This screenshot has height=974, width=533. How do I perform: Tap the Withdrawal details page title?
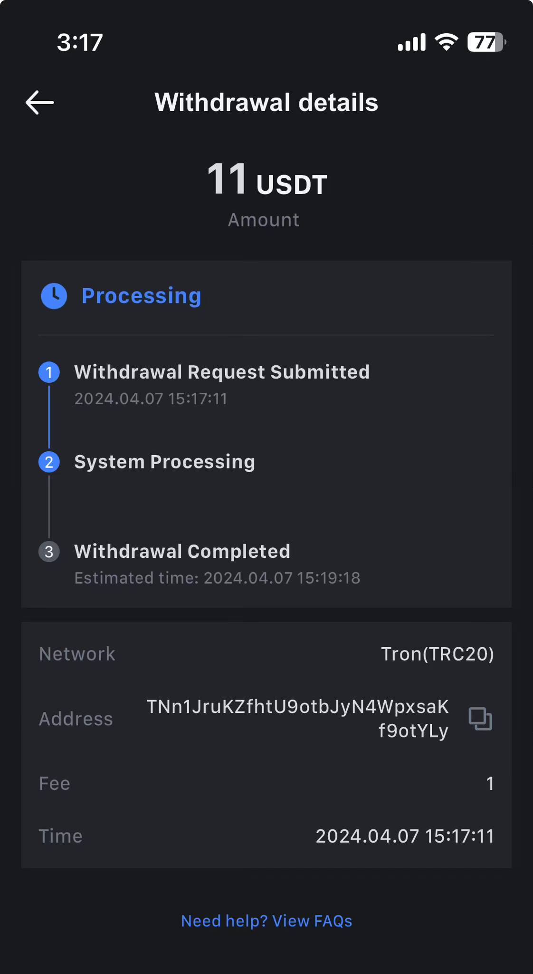(x=266, y=102)
